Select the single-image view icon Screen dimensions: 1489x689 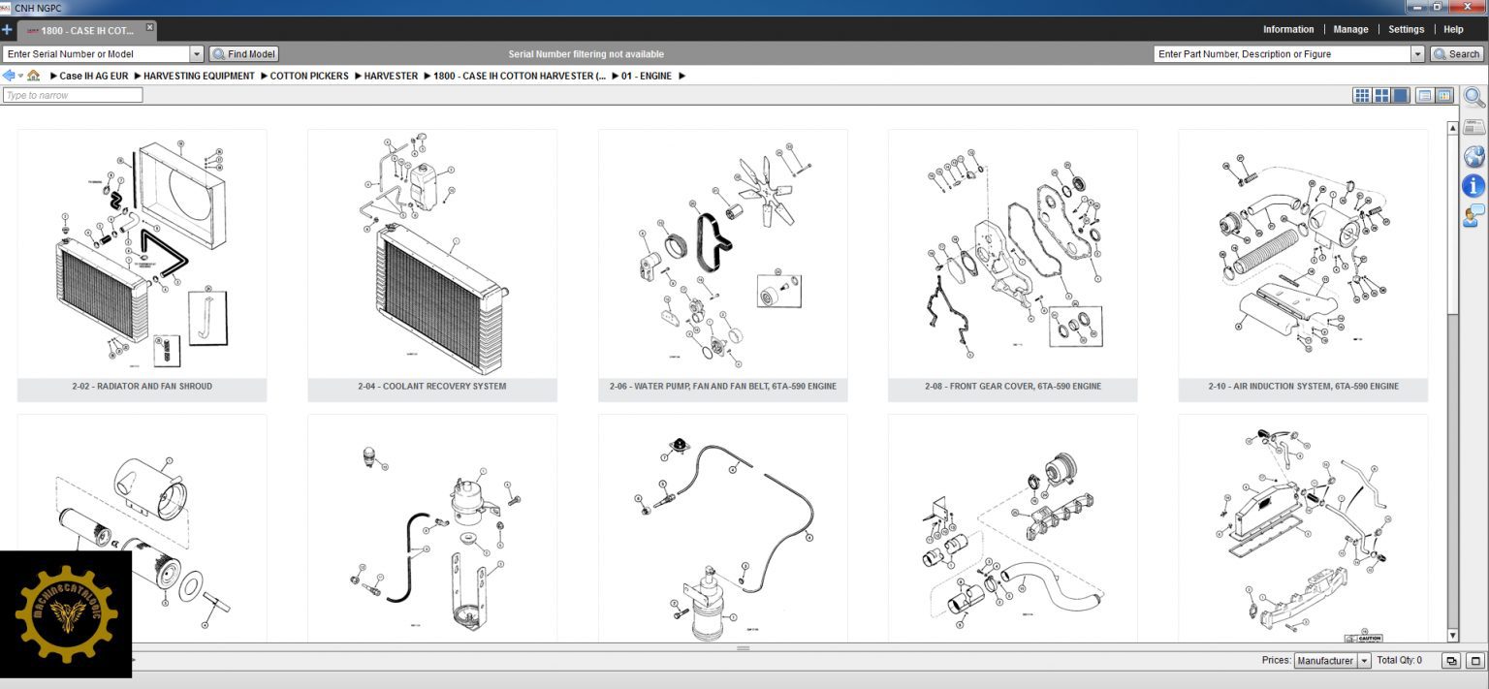1400,96
